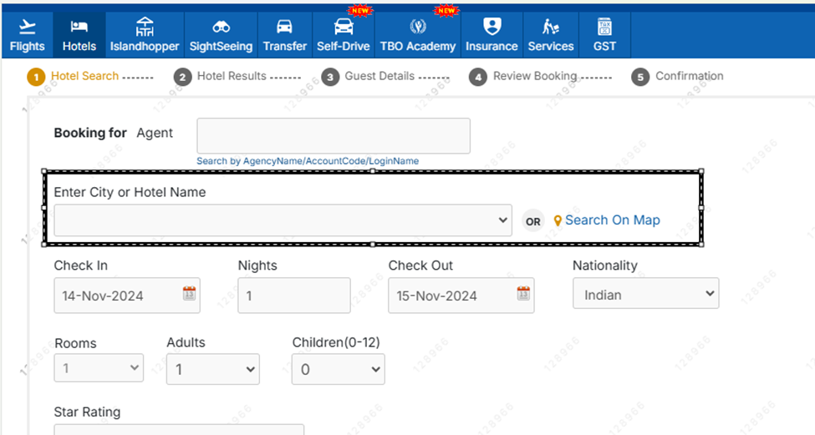The image size is (815, 435).
Task: Click the Search On Map link
Action: coord(612,220)
